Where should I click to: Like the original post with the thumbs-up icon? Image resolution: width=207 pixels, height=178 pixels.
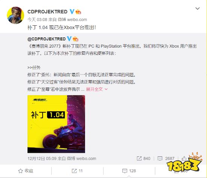pos(184,158)
